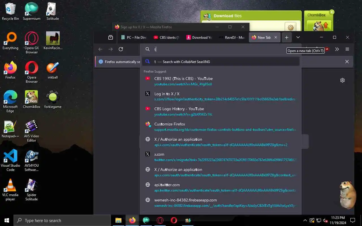
Task: Expand the list all tabs chevron
Action: (298, 37)
